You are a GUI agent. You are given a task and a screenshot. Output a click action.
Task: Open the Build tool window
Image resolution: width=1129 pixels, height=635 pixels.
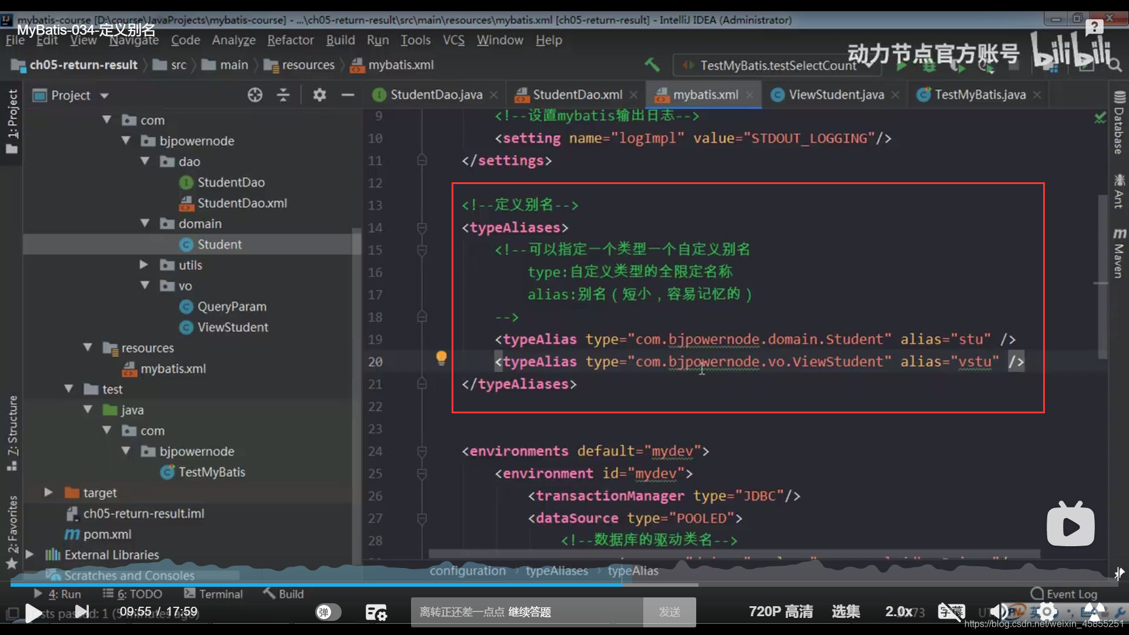[x=283, y=594]
